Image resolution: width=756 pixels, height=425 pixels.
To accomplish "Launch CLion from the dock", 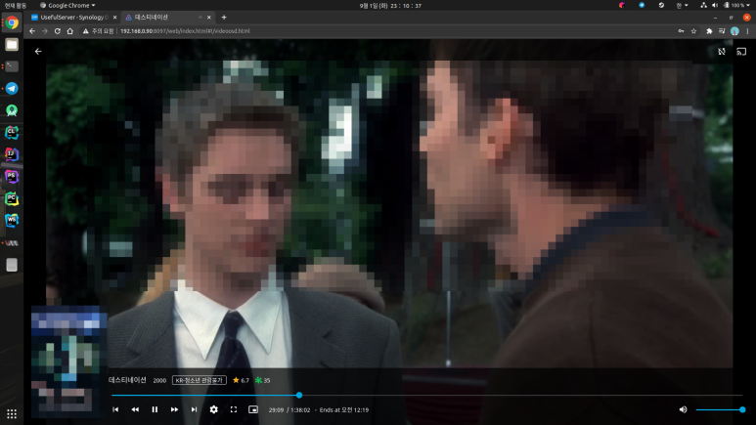I will click(x=12, y=133).
